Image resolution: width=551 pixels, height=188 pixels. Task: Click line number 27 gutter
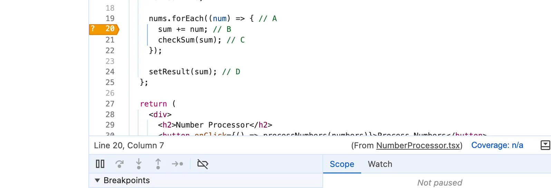click(x=110, y=104)
